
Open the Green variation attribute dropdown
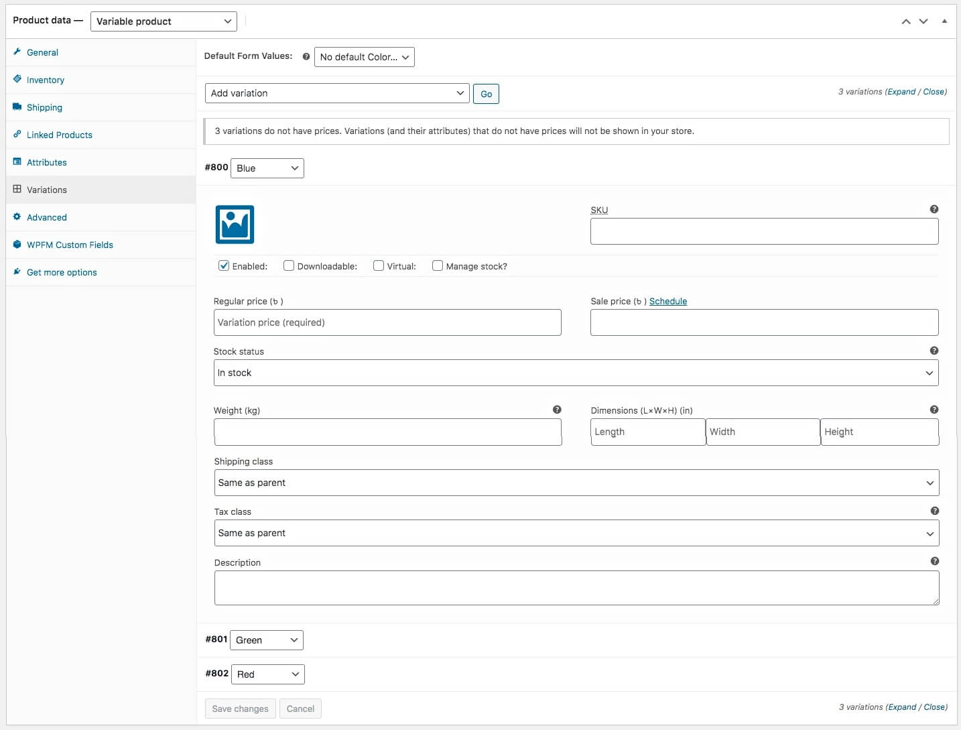(266, 640)
